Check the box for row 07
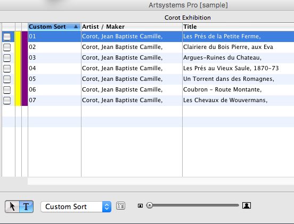The width and height of the screenshot is (294, 224). point(7,101)
